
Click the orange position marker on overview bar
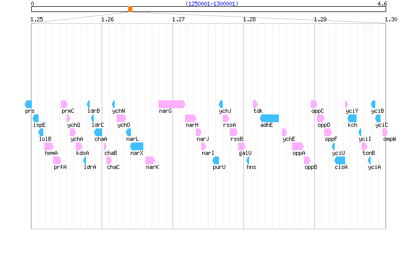click(130, 9)
